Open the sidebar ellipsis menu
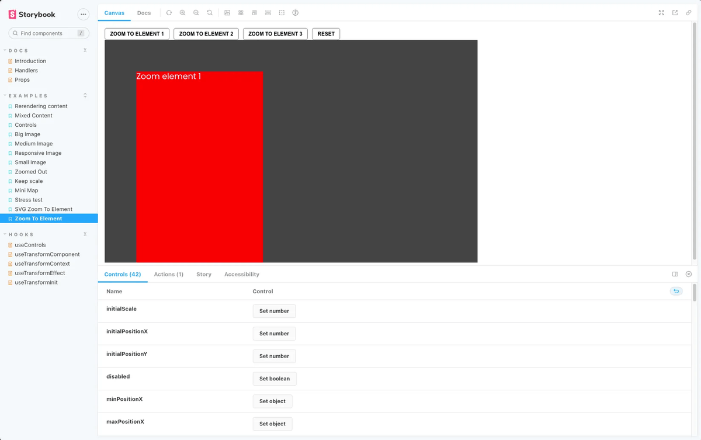 83,14
